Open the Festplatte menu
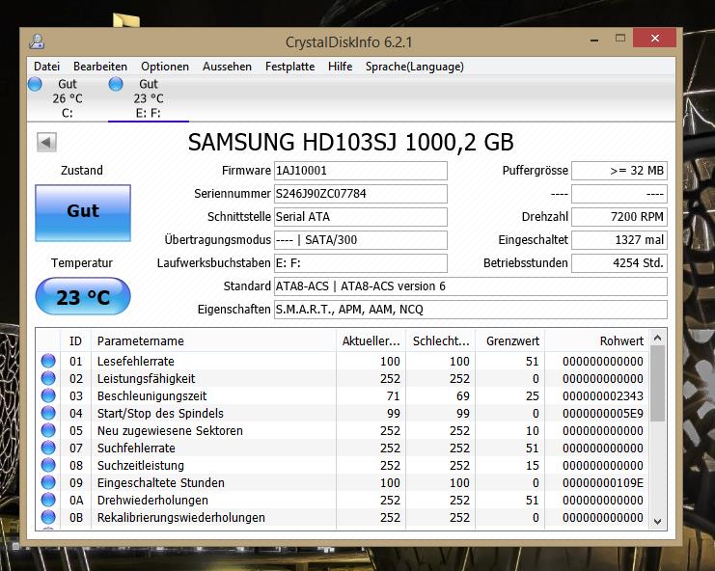Viewport: 715px width, 571px height. pos(290,67)
